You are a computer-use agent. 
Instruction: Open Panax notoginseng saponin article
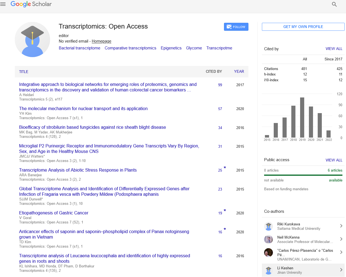(104, 234)
